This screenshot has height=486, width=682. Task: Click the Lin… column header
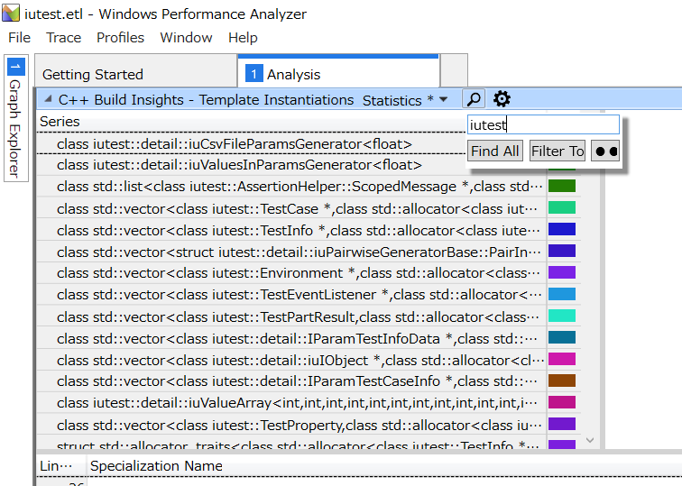56,466
